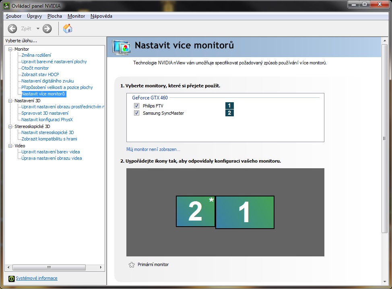Open the home page via house icon

(68, 29)
